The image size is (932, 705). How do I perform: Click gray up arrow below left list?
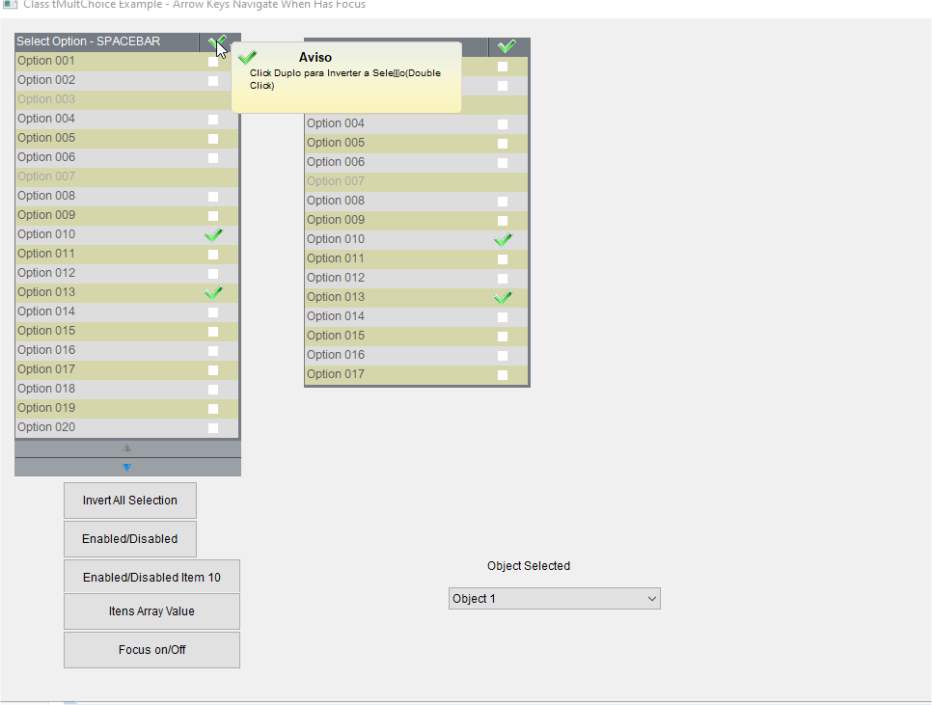pos(126,447)
